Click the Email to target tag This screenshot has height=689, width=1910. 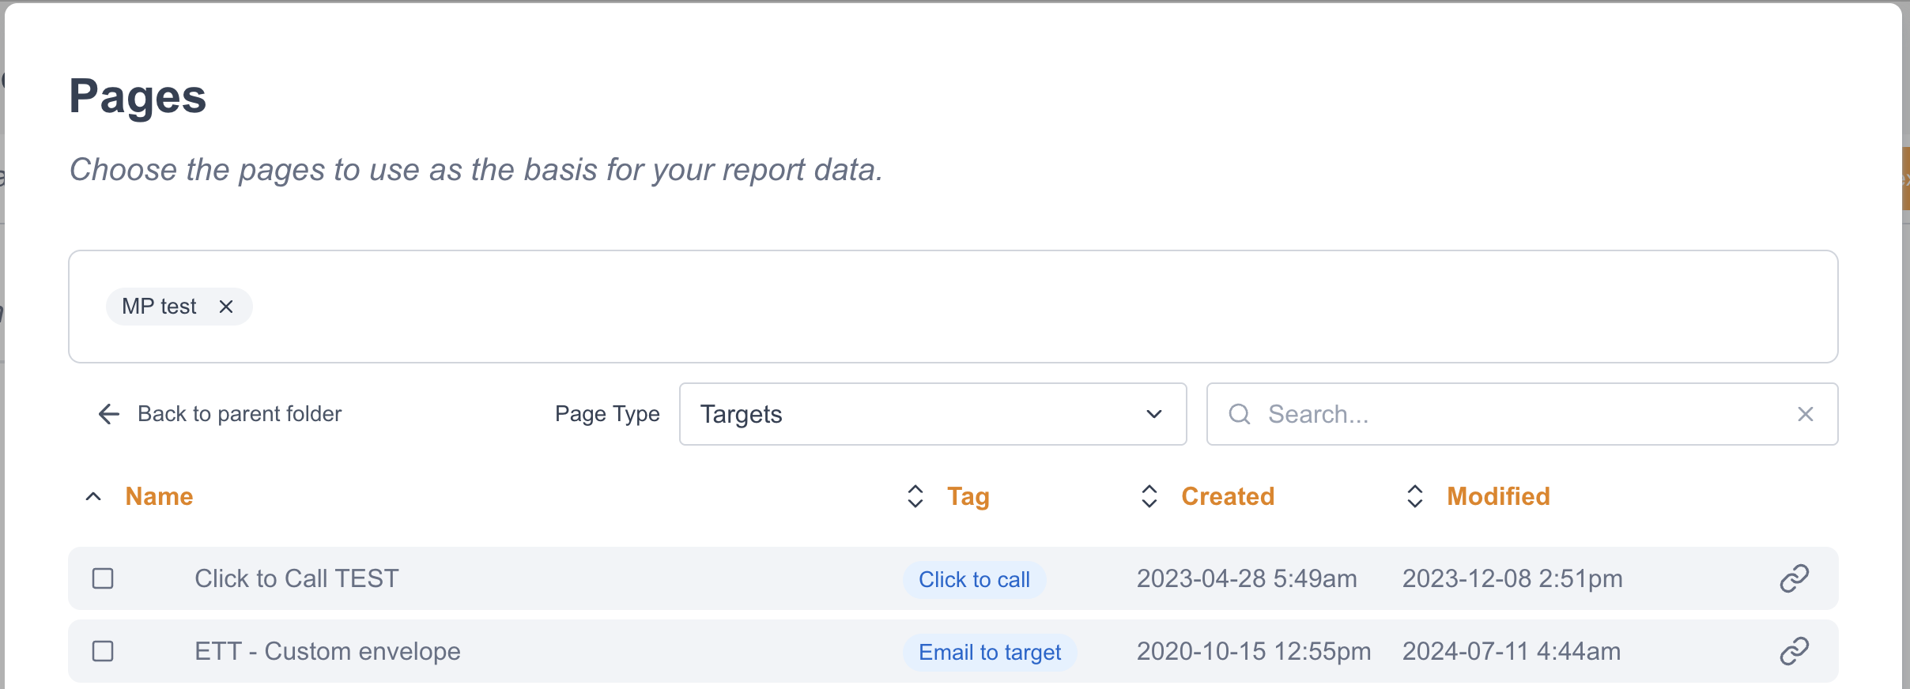click(x=990, y=653)
